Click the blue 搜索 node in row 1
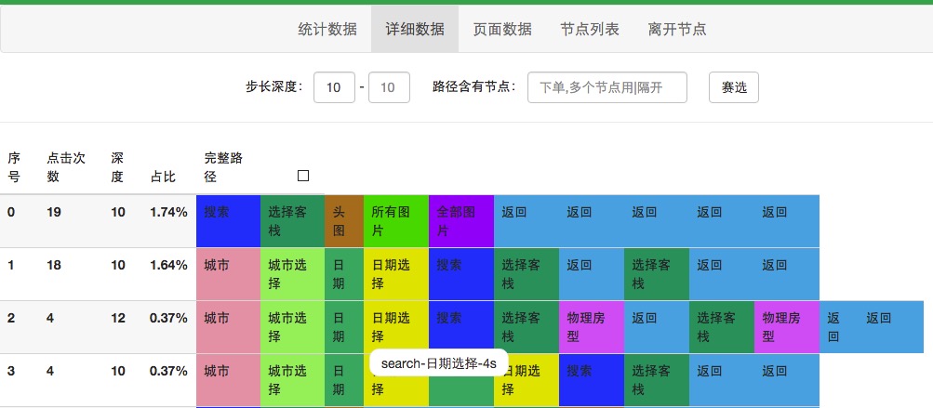 click(x=461, y=274)
